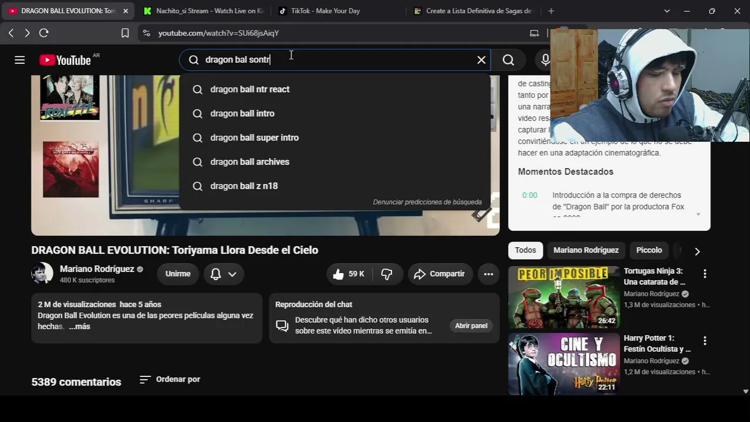
Task: Open the Ordenar por sort dropdown
Action: 170,379
